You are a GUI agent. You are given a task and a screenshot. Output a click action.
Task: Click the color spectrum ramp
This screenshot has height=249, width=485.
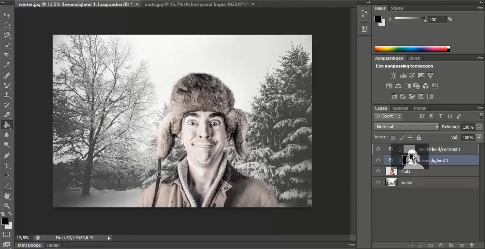click(x=411, y=49)
